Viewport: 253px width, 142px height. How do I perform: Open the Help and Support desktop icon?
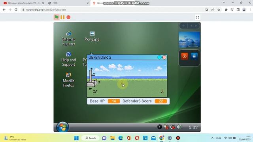(x=68, y=59)
